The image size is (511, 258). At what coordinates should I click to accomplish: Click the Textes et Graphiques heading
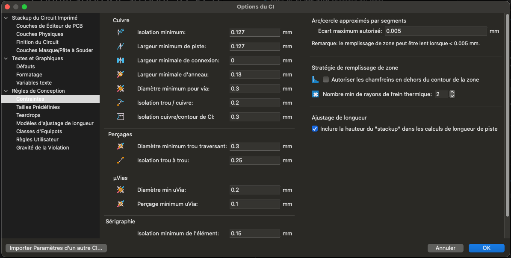click(x=38, y=59)
